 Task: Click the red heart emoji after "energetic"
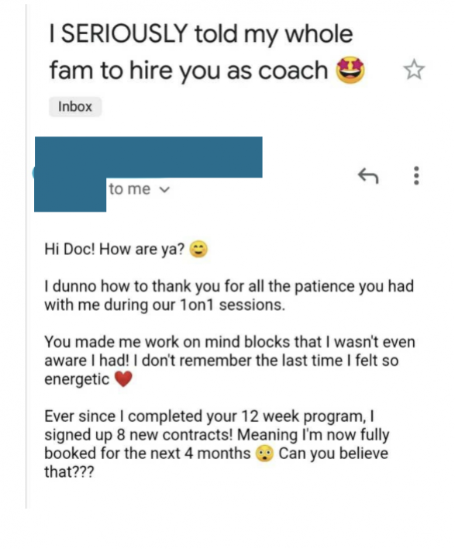[x=123, y=379]
